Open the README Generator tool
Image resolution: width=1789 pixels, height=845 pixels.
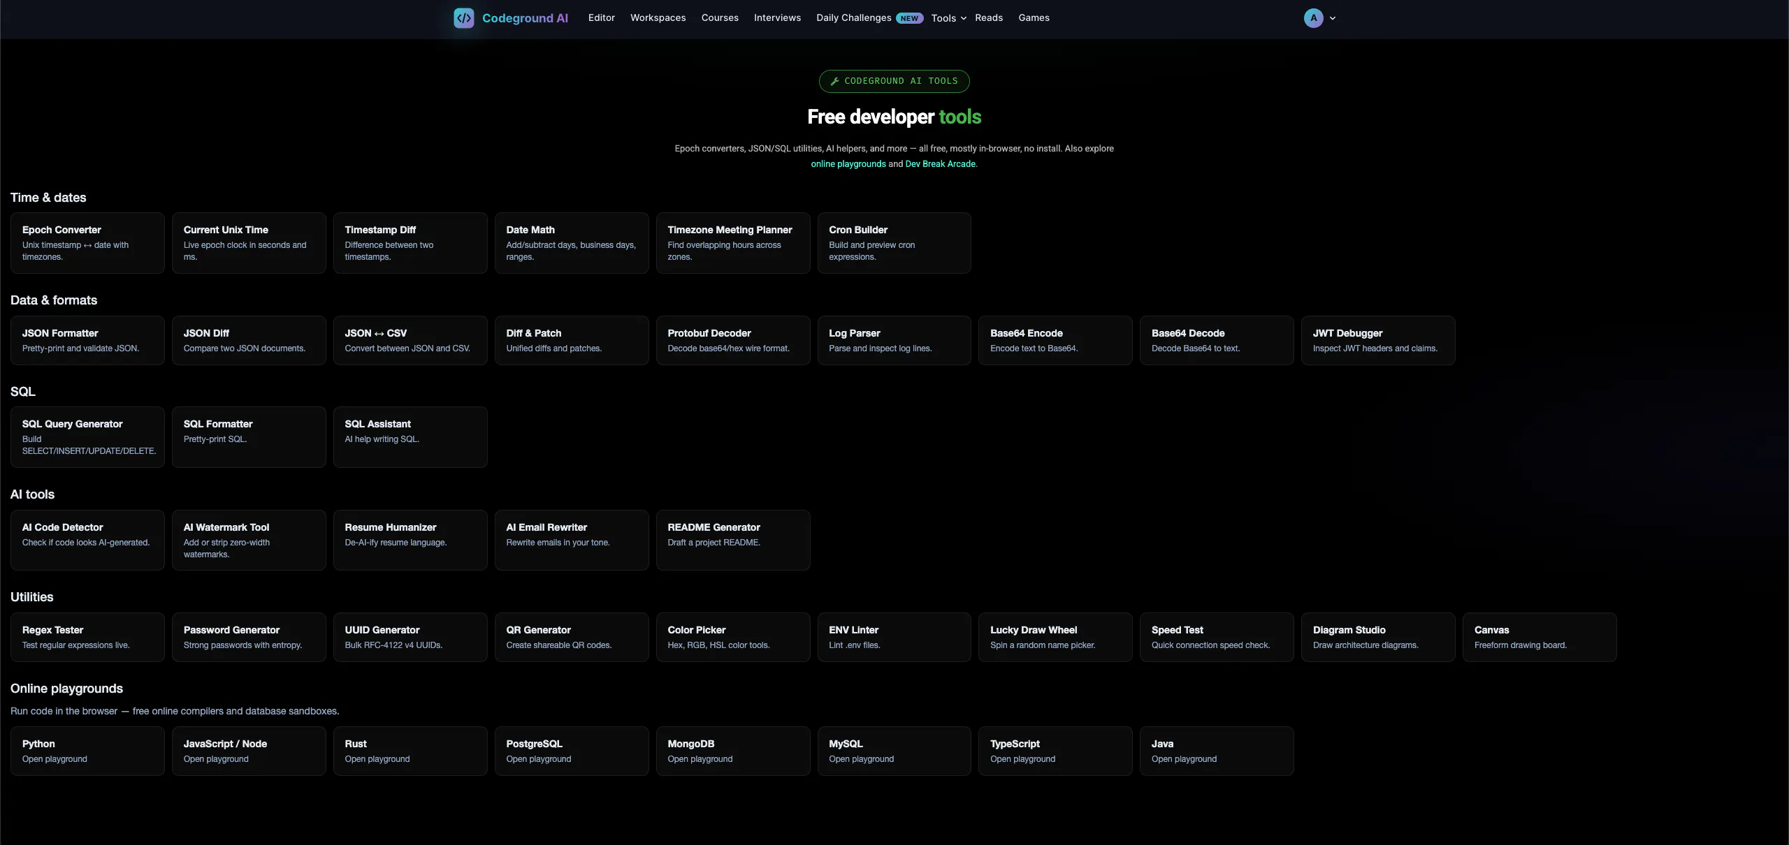coord(733,540)
